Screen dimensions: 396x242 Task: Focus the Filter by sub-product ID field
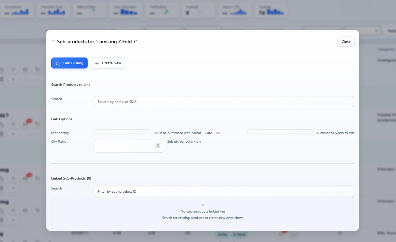[x=224, y=192]
